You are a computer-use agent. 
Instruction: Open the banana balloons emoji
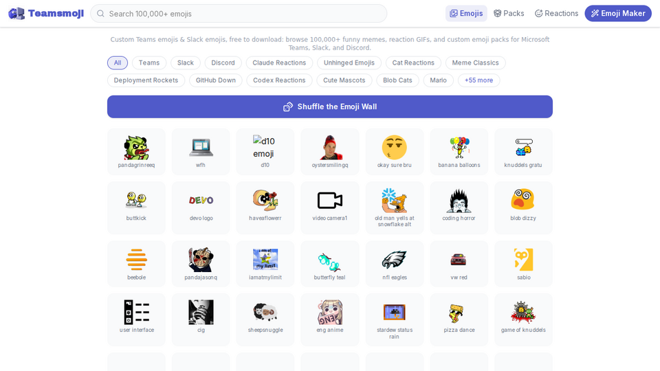point(459,152)
